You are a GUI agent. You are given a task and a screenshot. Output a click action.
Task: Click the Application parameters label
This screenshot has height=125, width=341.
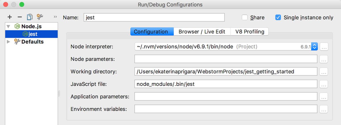pyautogui.click(x=100, y=97)
